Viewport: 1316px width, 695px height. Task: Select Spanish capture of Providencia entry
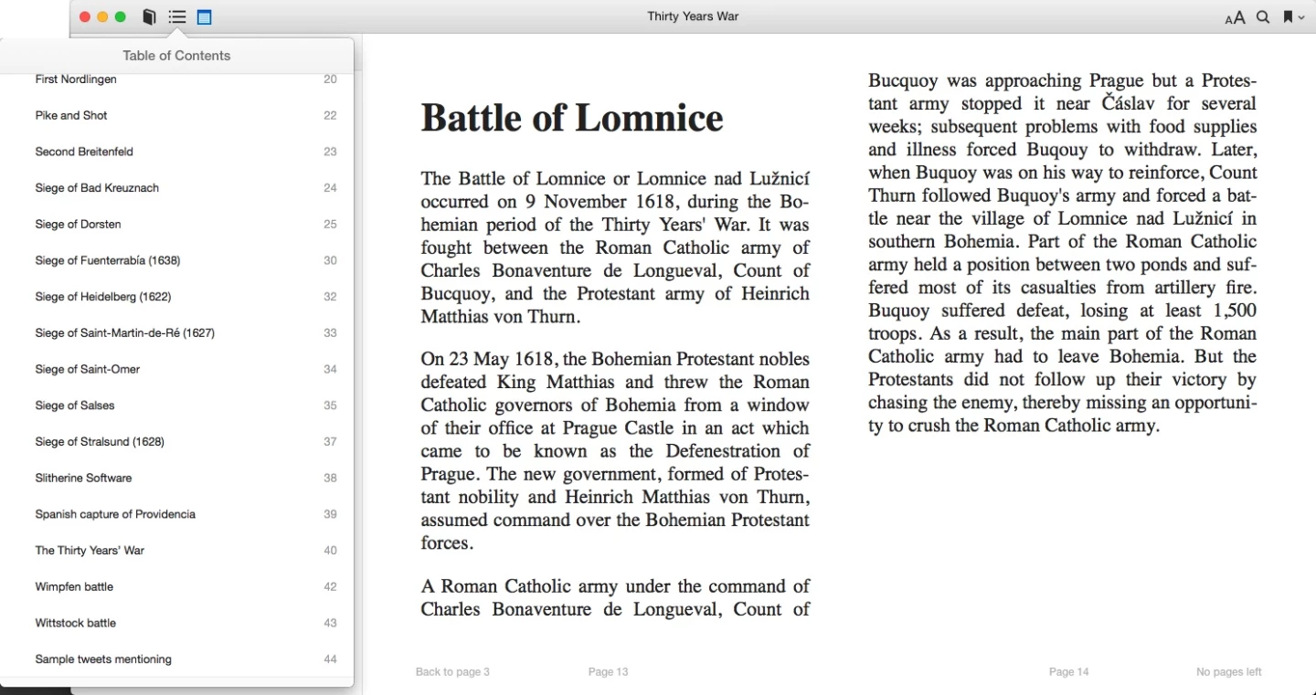click(115, 514)
